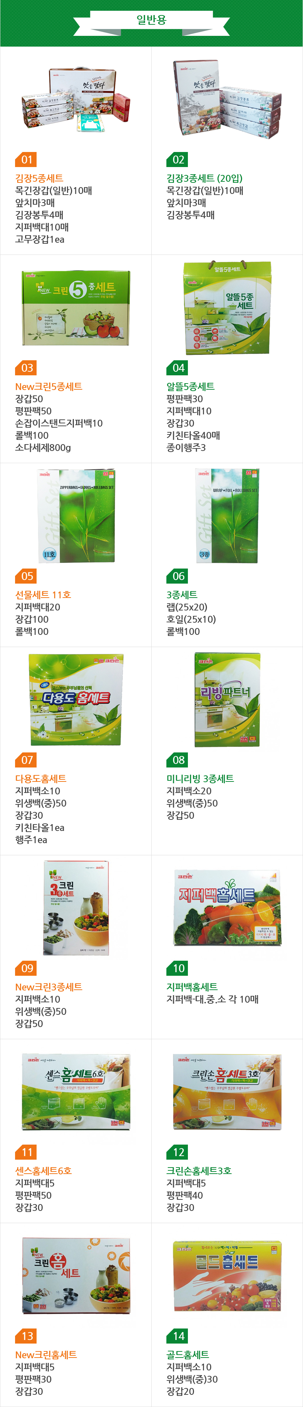Select the green 04 badge icon

(x=177, y=367)
